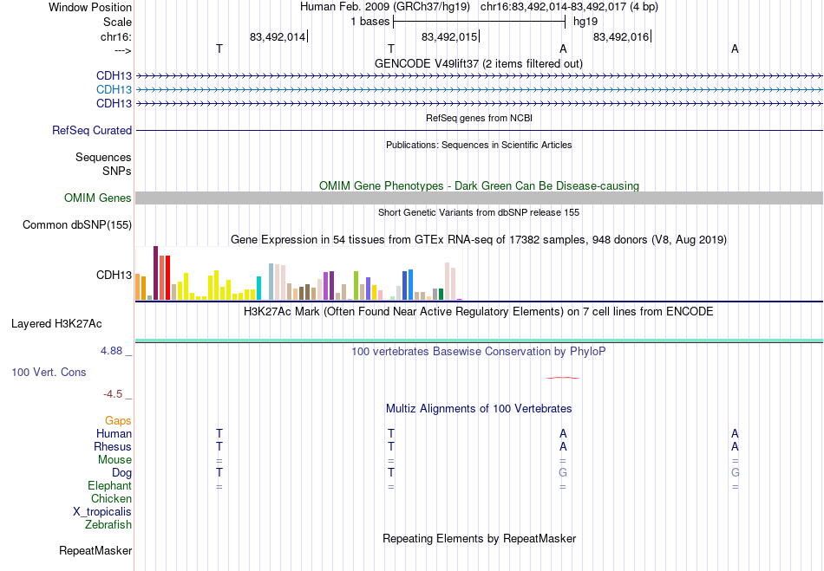This screenshot has height=571, width=824.
Task: Click the chr16:83,492,014-83,492,017 (4 bp) position text
Action: click(x=569, y=7)
